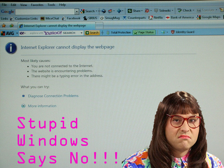Viewport: 224px width, 168px height.
Task: Open the View menu
Action: coord(24,5)
